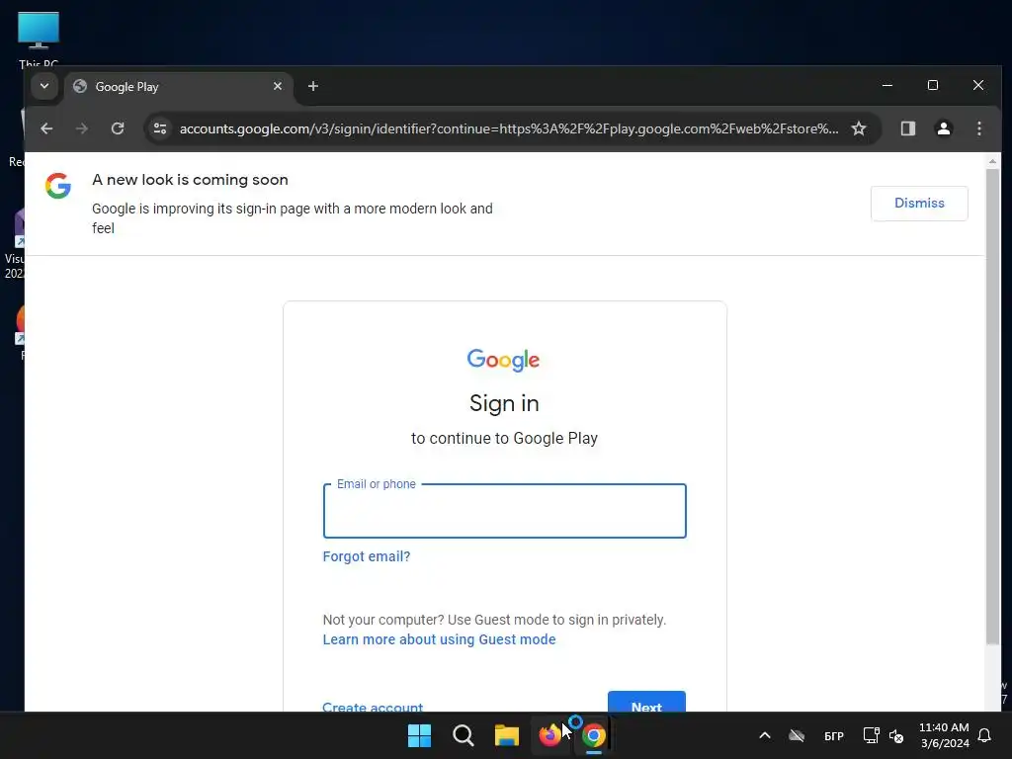Click Google logo in banner
This screenshot has width=1012, height=759.
pyautogui.click(x=58, y=186)
